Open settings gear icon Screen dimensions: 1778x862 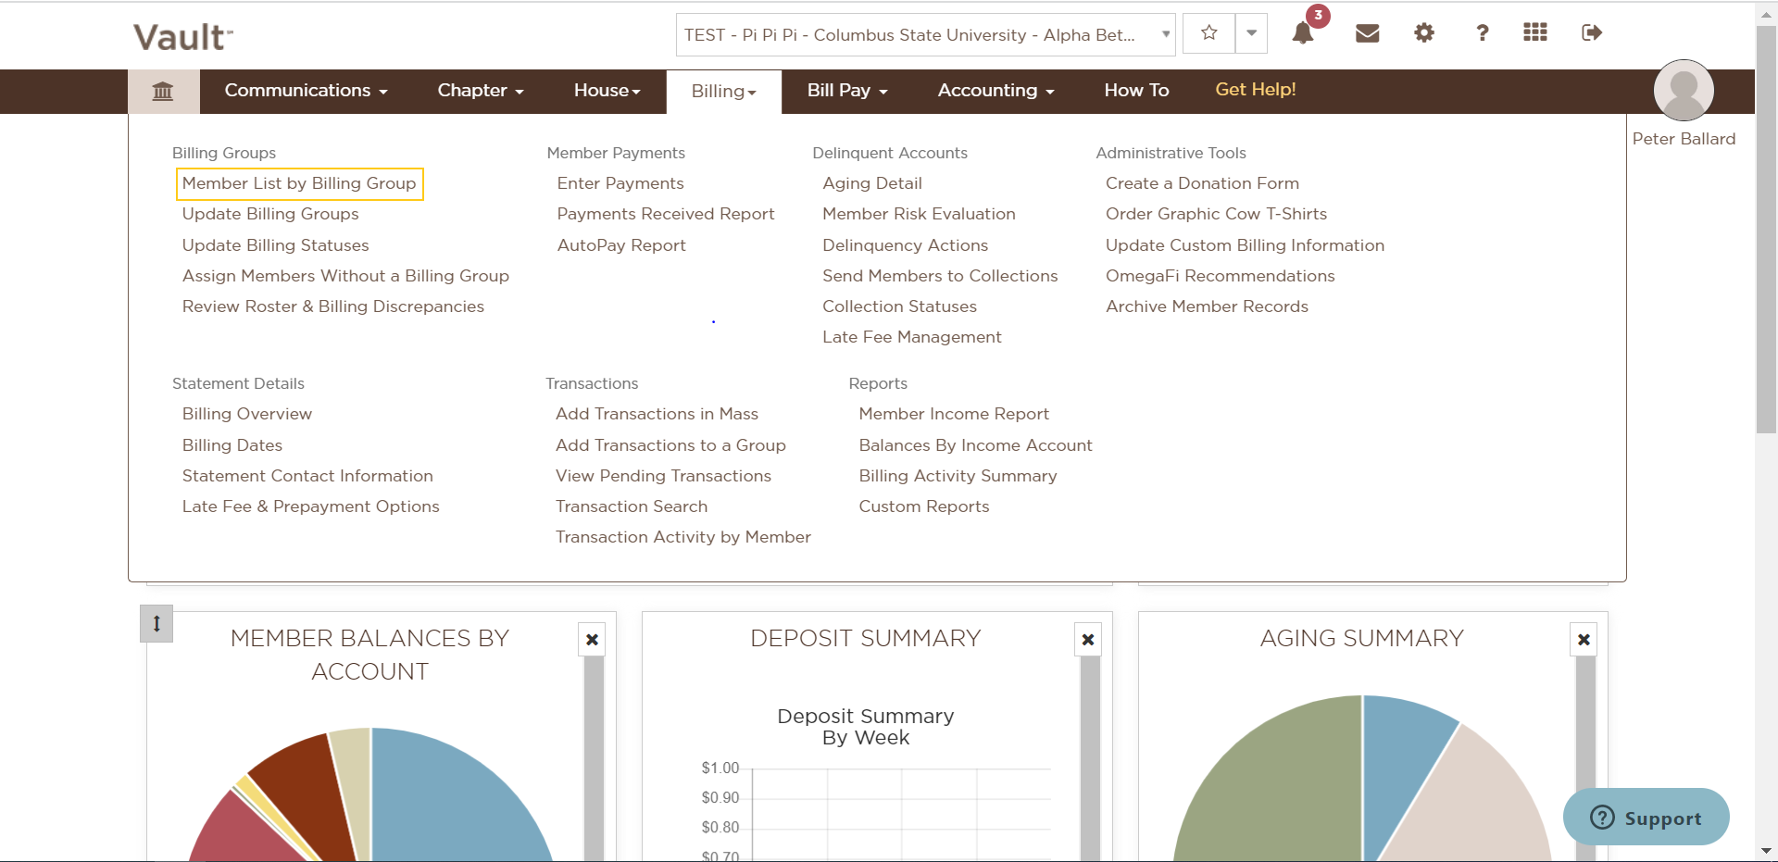1424,33
